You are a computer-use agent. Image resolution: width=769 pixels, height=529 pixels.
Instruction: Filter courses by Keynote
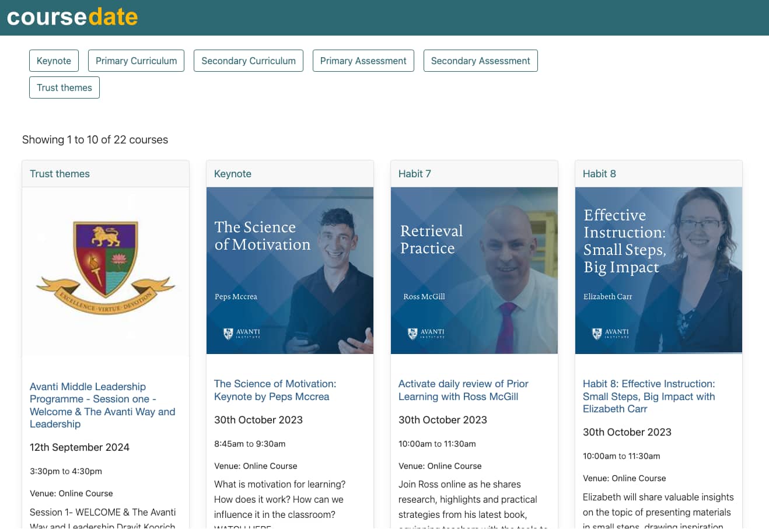click(54, 61)
